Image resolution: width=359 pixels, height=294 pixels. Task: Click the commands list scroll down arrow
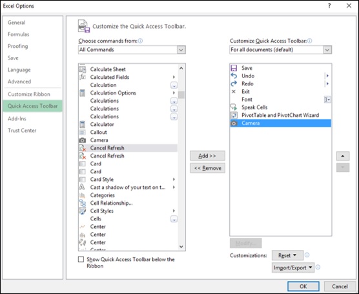pyautogui.click(x=181, y=247)
